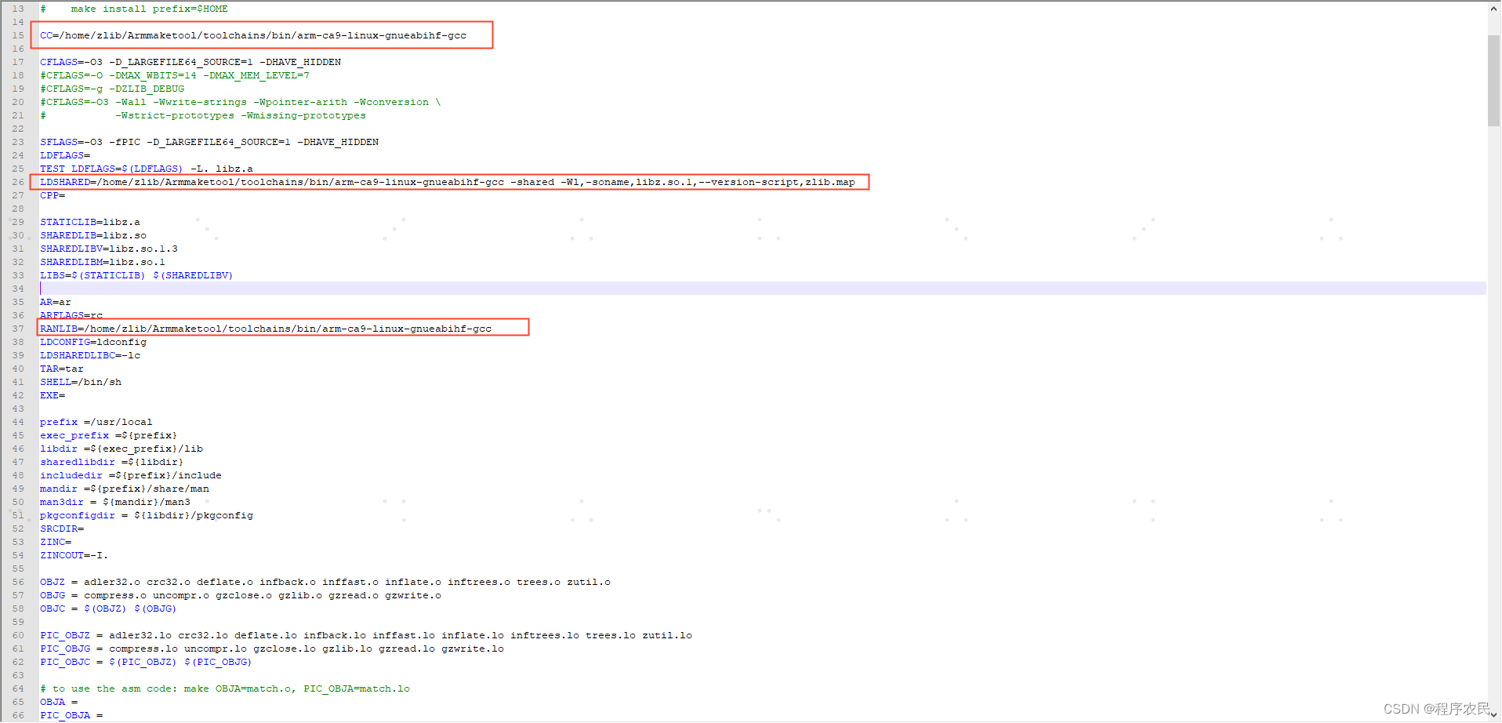Click the LDSHARED= line with -shared option
Viewport: 1502px width, 723px height.
448,182
